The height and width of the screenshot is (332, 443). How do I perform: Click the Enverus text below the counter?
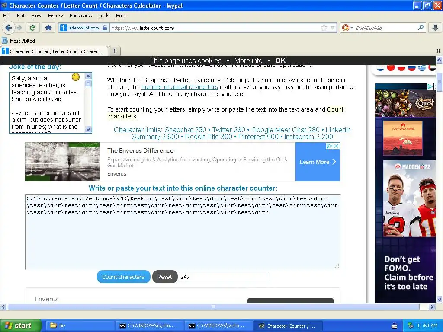click(x=47, y=299)
